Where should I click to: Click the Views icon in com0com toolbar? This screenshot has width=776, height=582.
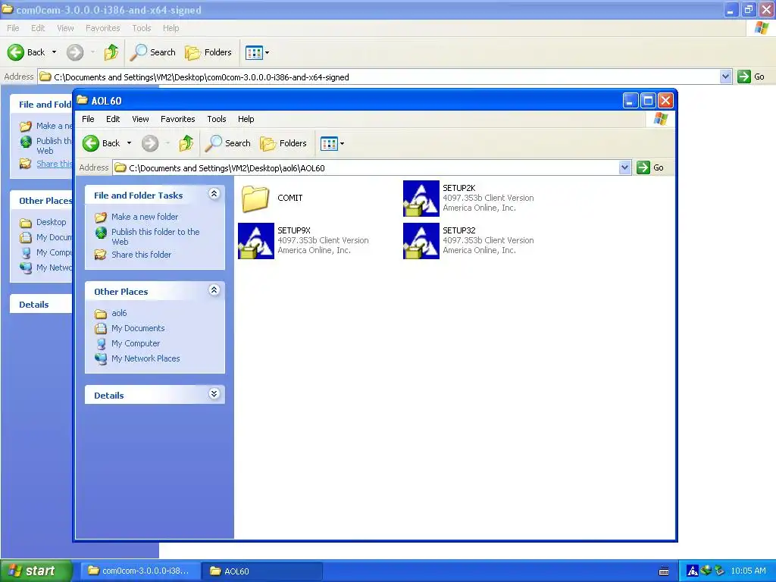[254, 52]
